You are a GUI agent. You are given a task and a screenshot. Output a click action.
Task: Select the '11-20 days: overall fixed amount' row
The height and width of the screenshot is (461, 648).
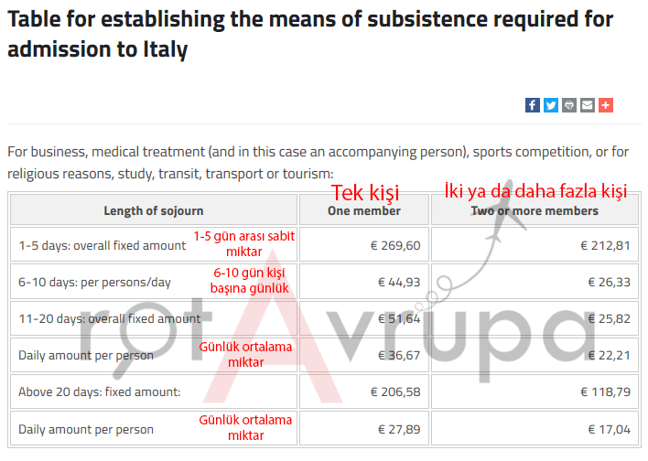coord(109,319)
